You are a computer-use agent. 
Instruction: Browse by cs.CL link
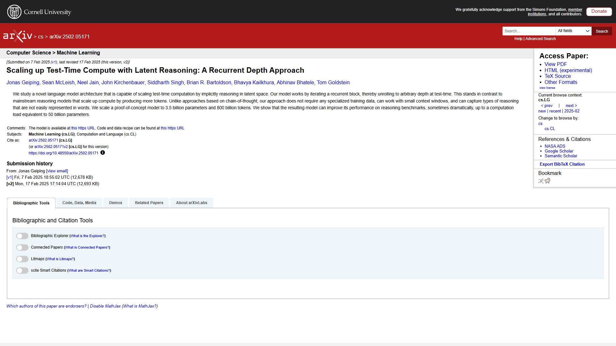coord(550,129)
